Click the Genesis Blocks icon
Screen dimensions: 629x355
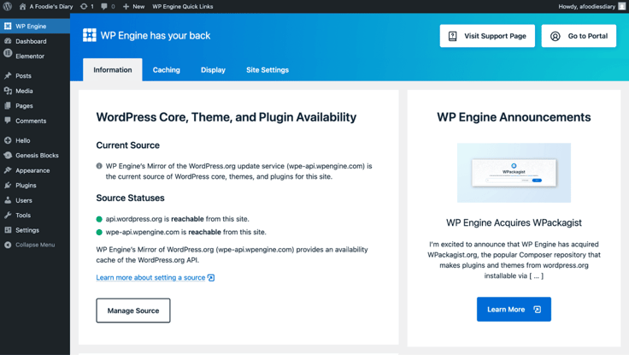[8, 156]
